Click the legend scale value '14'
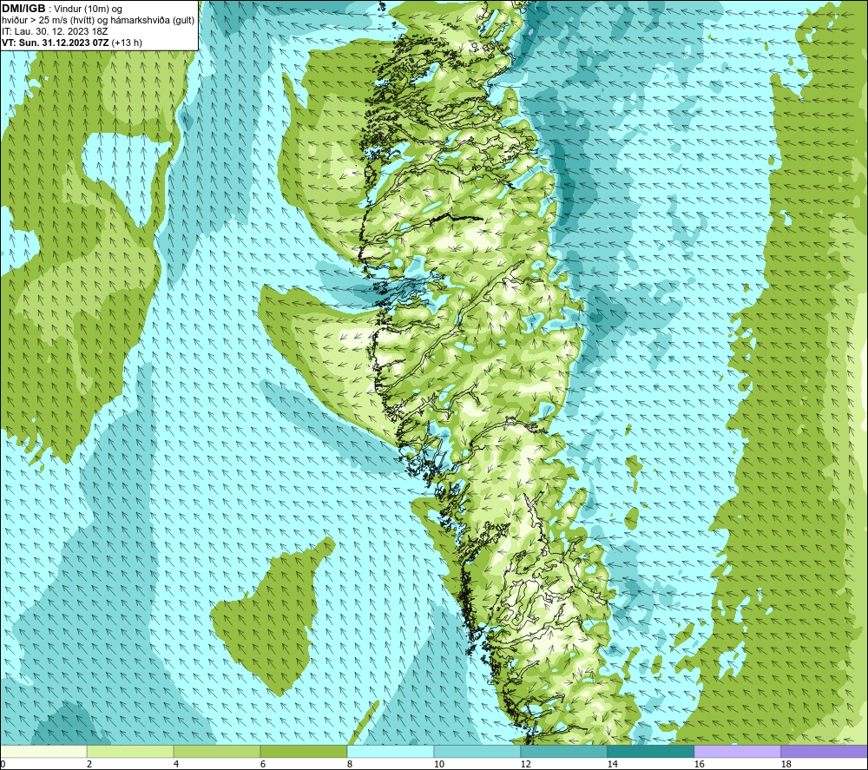The width and height of the screenshot is (868, 770). 612,764
